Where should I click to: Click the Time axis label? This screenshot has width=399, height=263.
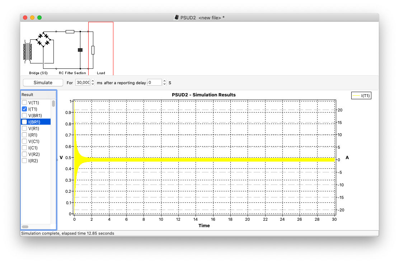[204, 226]
